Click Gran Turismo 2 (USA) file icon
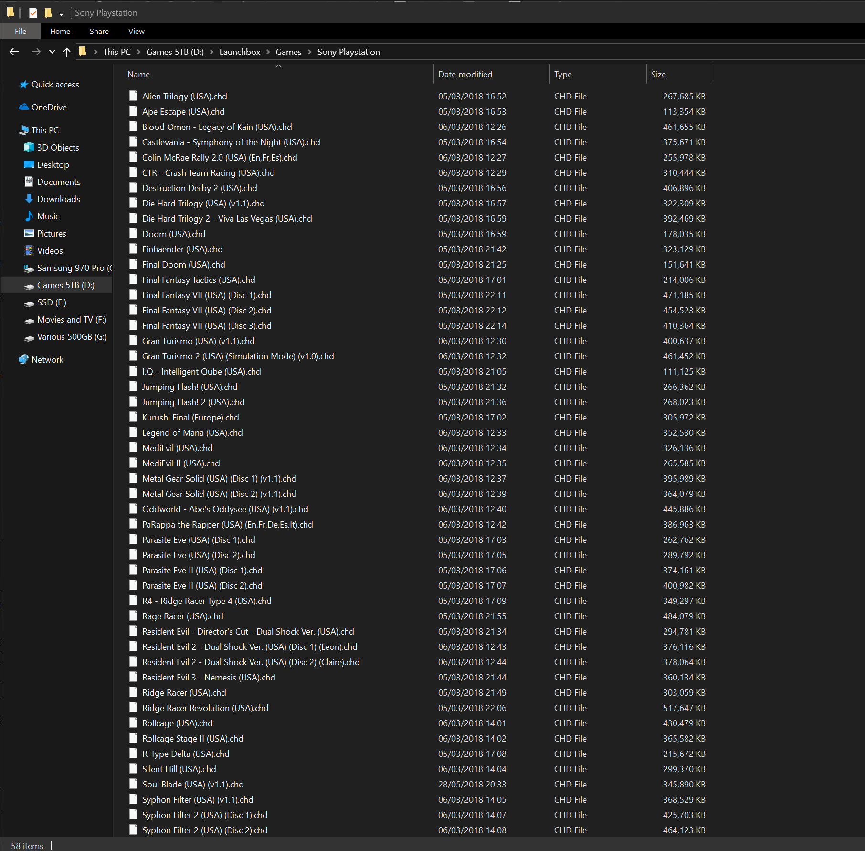The image size is (865, 851). click(x=133, y=356)
